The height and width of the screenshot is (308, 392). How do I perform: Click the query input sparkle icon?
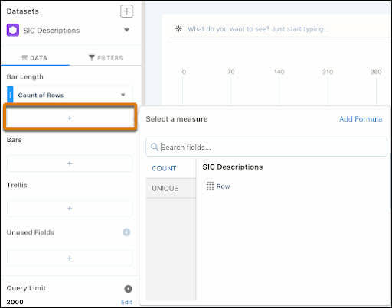(x=178, y=28)
